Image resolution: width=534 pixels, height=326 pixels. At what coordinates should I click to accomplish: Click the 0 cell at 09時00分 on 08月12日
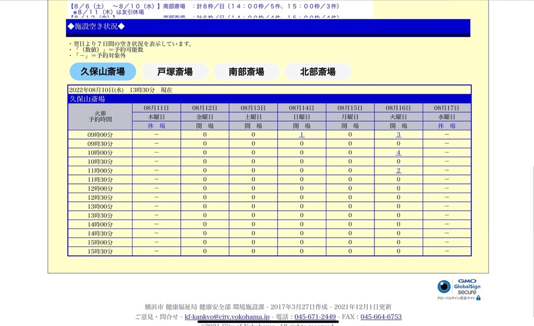coord(204,134)
